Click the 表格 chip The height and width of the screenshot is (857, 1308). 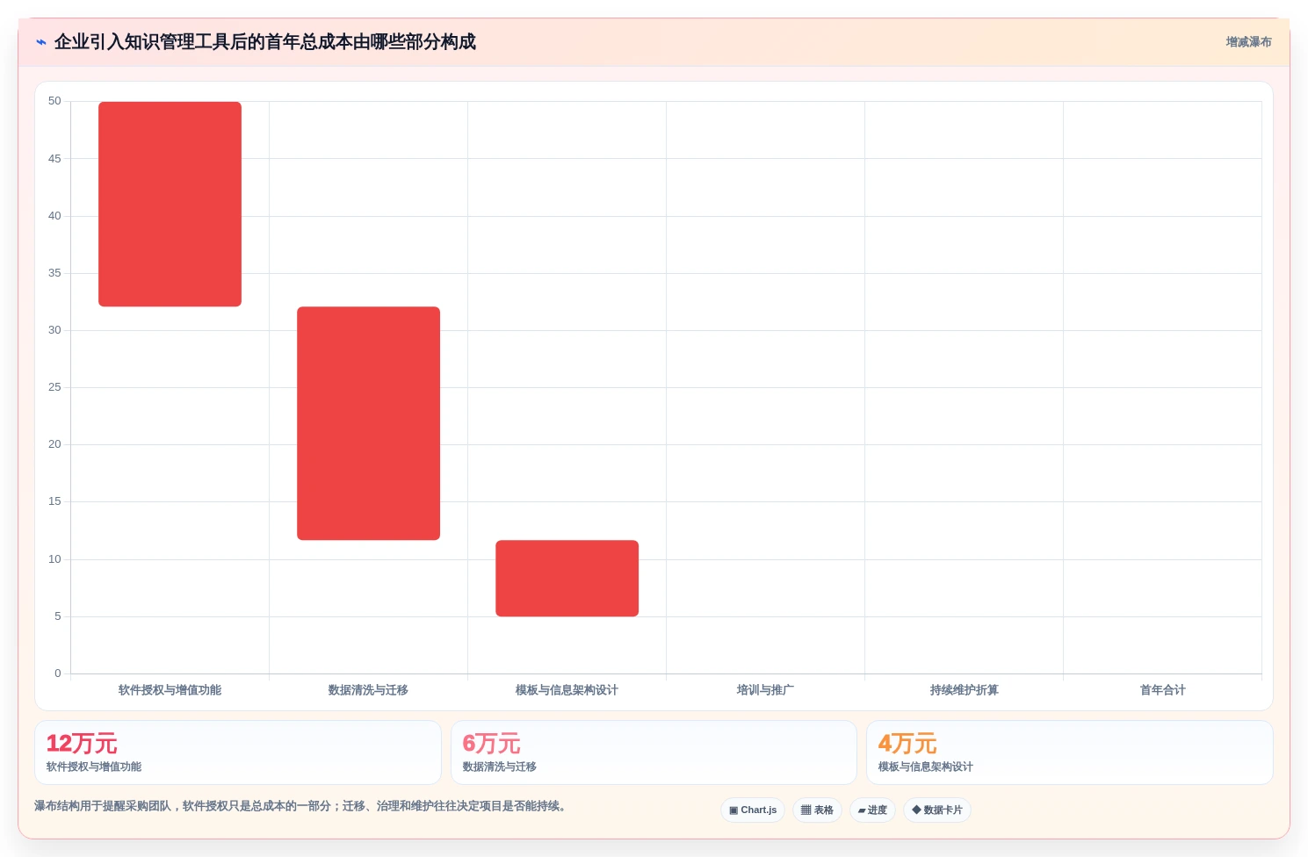(817, 810)
